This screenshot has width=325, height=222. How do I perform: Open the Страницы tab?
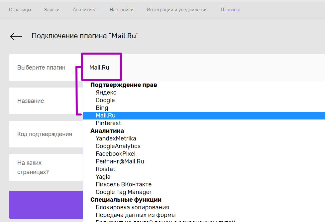pos(20,10)
